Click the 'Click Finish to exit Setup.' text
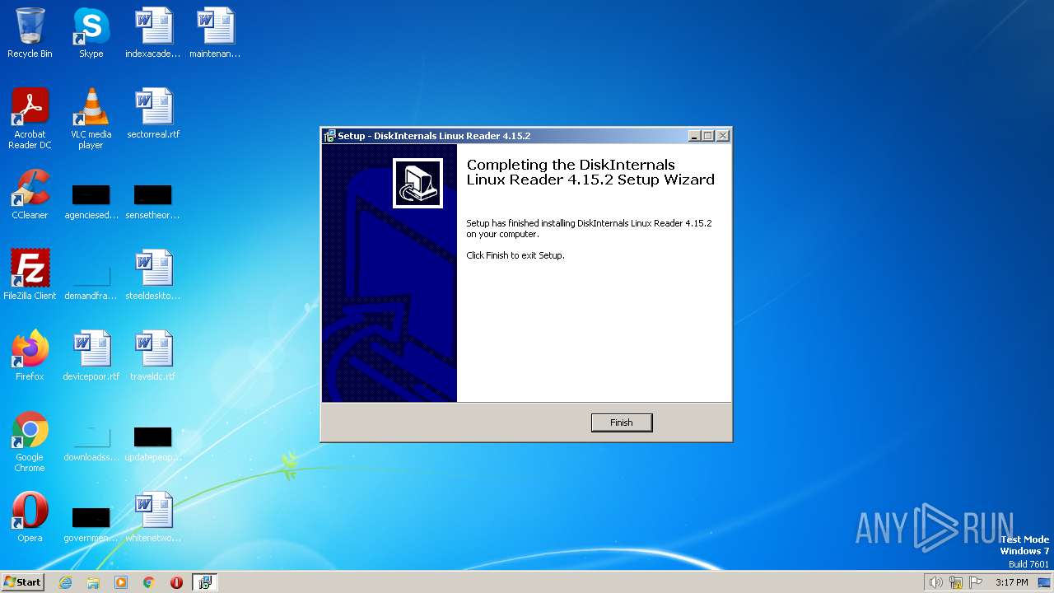The image size is (1054, 593). (515, 255)
